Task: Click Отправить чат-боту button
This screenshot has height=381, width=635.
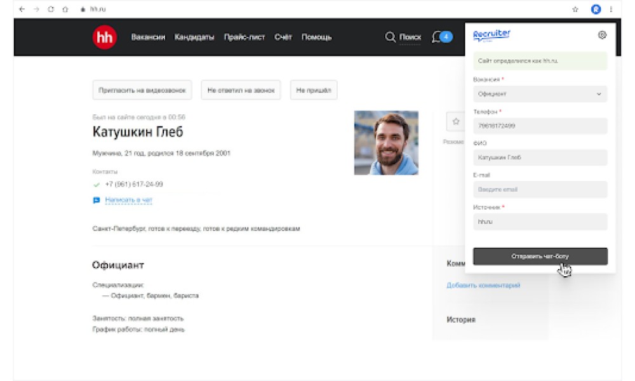Action: pos(540,257)
